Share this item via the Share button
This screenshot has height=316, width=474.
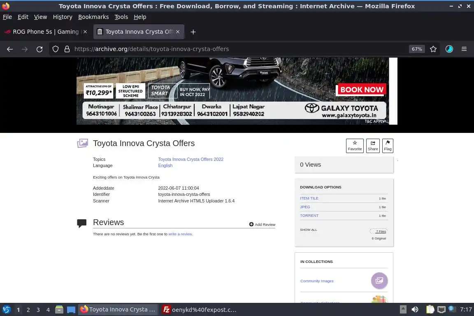pos(373,146)
